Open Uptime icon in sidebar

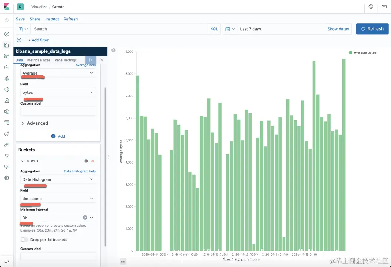[7, 134]
